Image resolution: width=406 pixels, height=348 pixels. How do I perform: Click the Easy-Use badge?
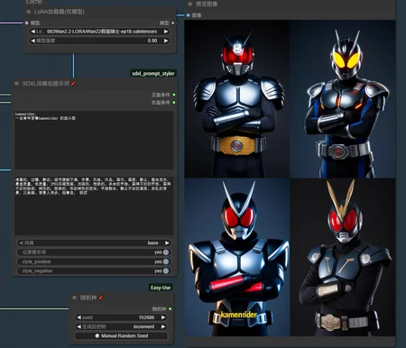[161, 288]
